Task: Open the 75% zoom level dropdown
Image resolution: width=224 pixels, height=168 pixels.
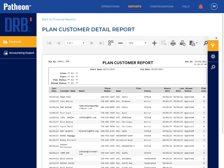Action: 137,43
